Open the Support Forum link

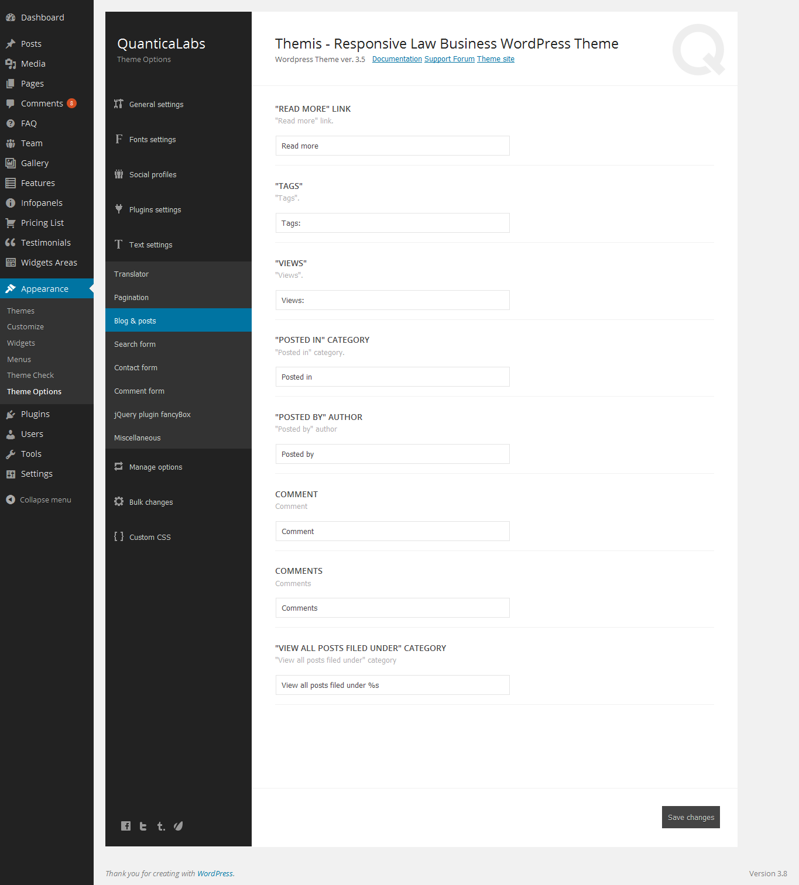[x=450, y=59]
